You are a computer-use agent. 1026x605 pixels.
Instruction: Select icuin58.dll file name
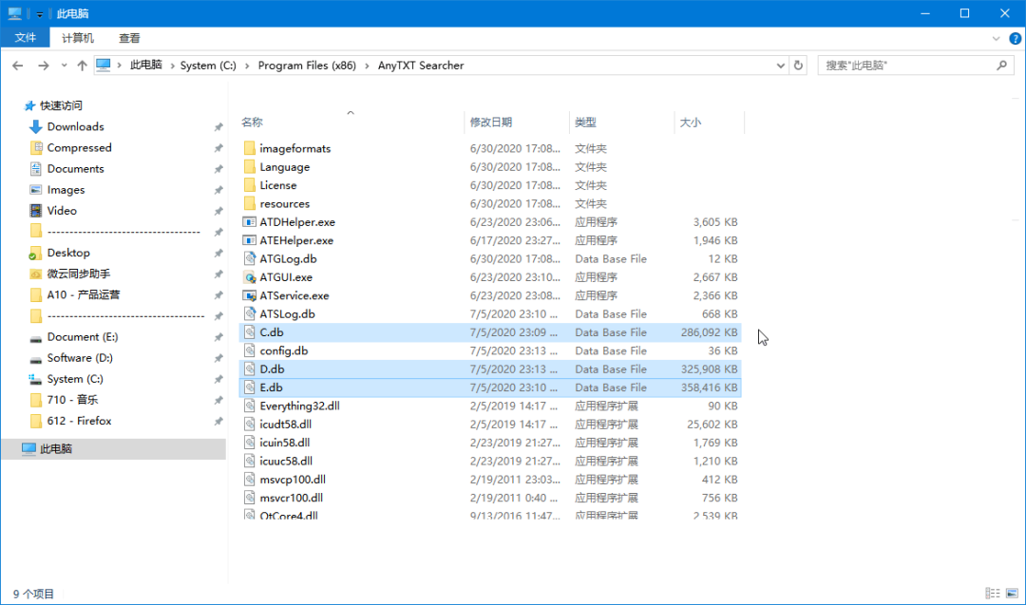tap(285, 443)
